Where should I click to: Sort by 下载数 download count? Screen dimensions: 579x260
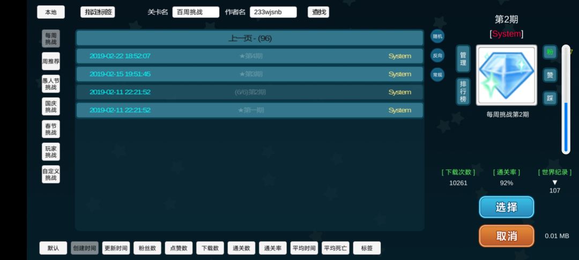[x=210, y=248]
